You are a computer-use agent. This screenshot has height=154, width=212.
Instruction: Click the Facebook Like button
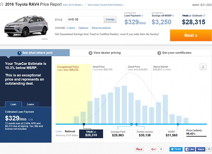(x=190, y=149)
